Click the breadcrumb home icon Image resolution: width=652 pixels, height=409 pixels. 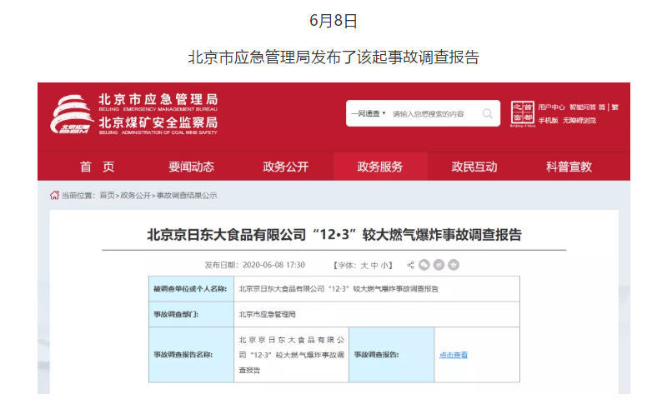pos(54,195)
